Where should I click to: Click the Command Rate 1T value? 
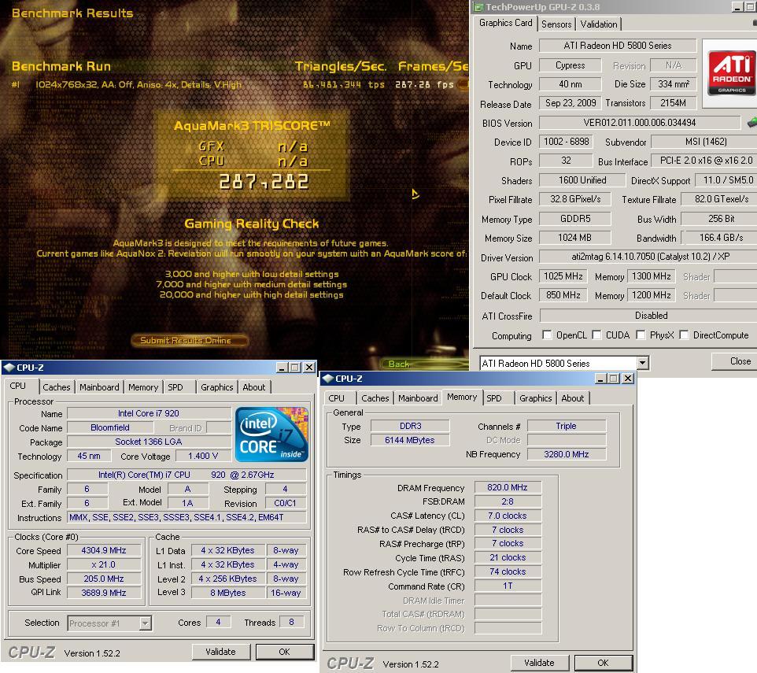[x=508, y=586]
